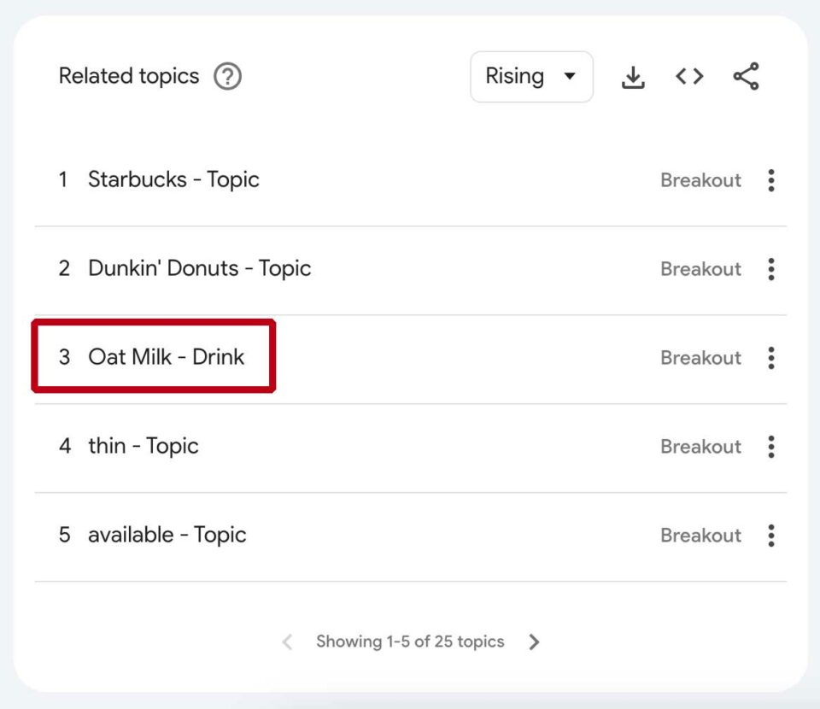Open more options for available topic row

tap(771, 536)
